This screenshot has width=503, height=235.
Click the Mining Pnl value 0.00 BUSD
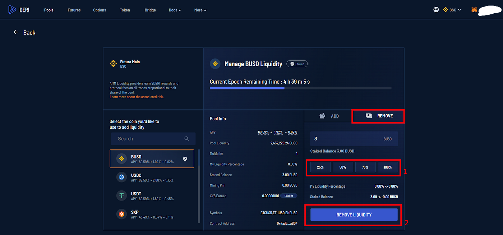[x=290, y=185]
